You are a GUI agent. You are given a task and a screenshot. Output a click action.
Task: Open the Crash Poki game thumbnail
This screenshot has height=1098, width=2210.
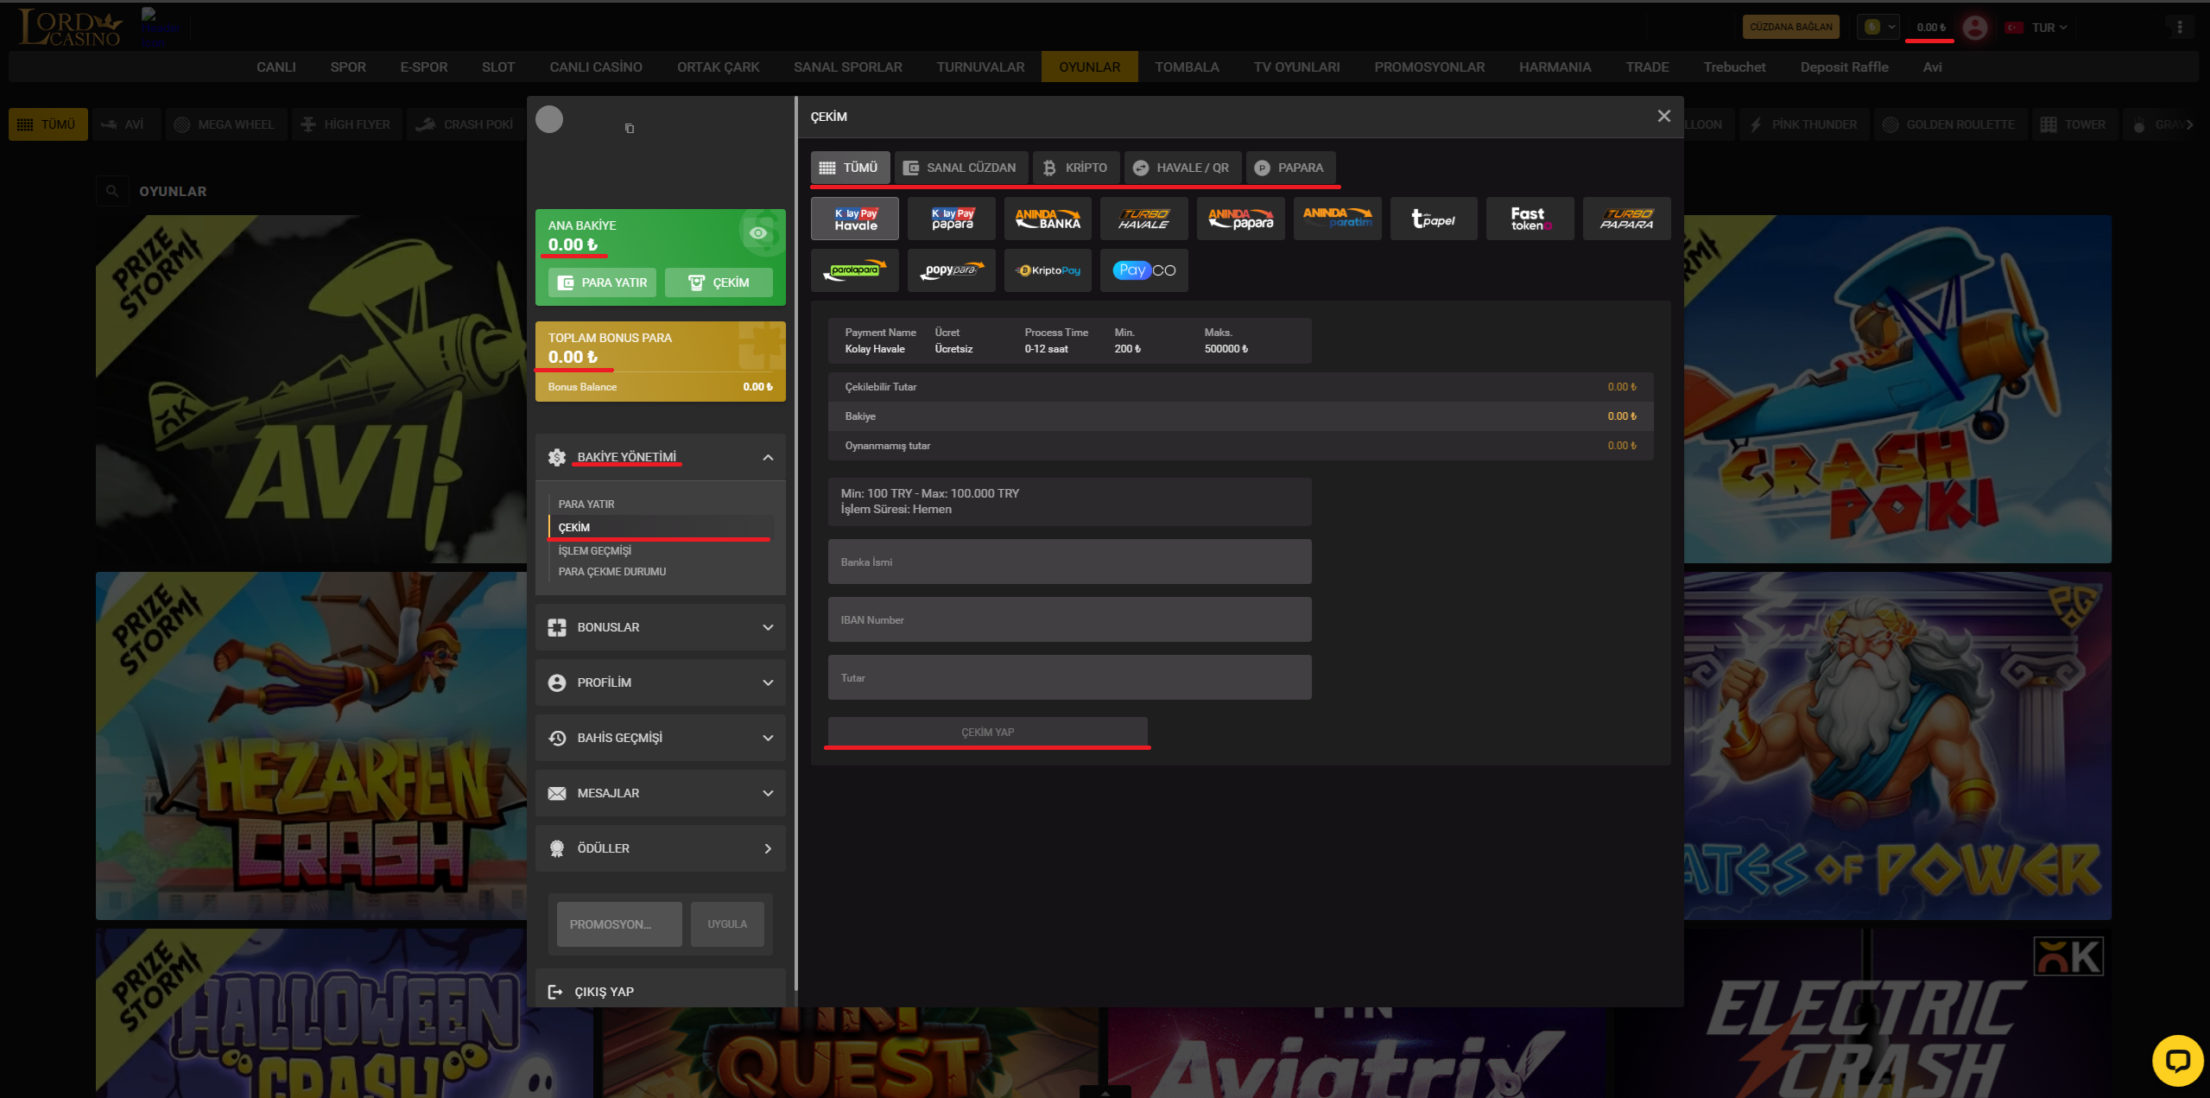pyautogui.click(x=1897, y=389)
